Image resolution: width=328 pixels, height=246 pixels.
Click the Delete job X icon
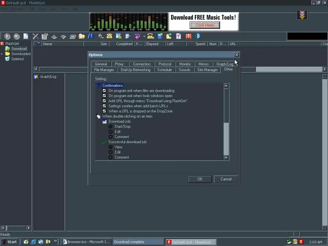[35, 37]
